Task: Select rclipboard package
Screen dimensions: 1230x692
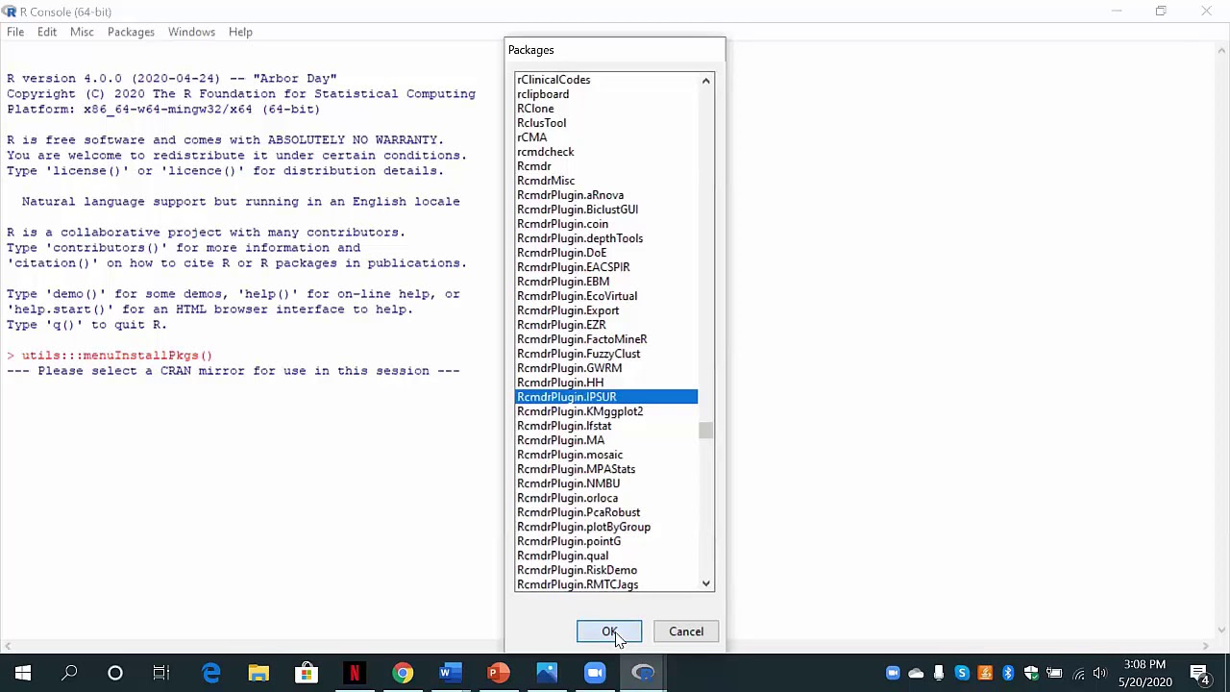Action: (606, 94)
